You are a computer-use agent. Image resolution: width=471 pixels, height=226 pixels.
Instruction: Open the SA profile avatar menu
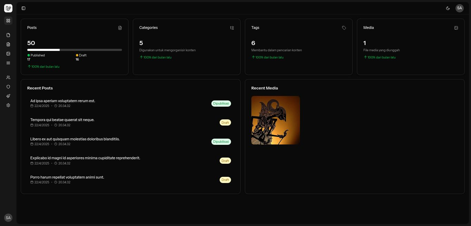click(x=460, y=8)
